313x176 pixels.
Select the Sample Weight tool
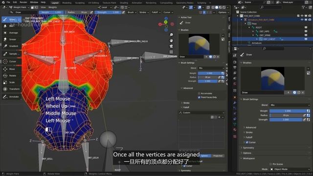coord(11,54)
